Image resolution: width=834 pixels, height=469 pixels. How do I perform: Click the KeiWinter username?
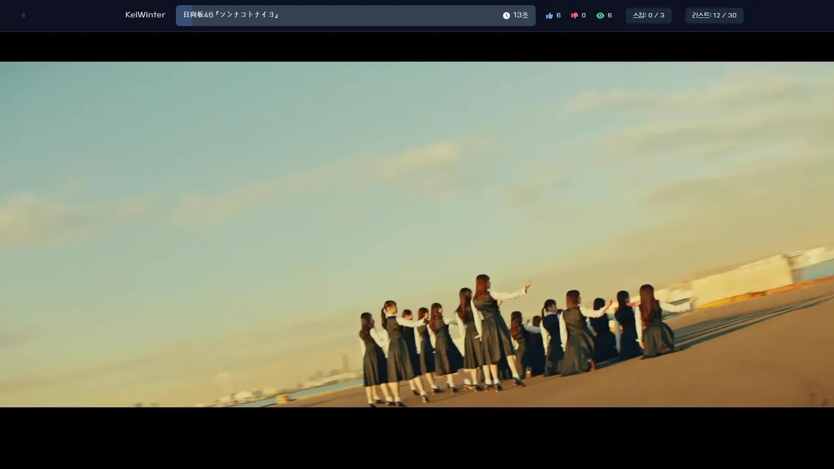(145, 15)
